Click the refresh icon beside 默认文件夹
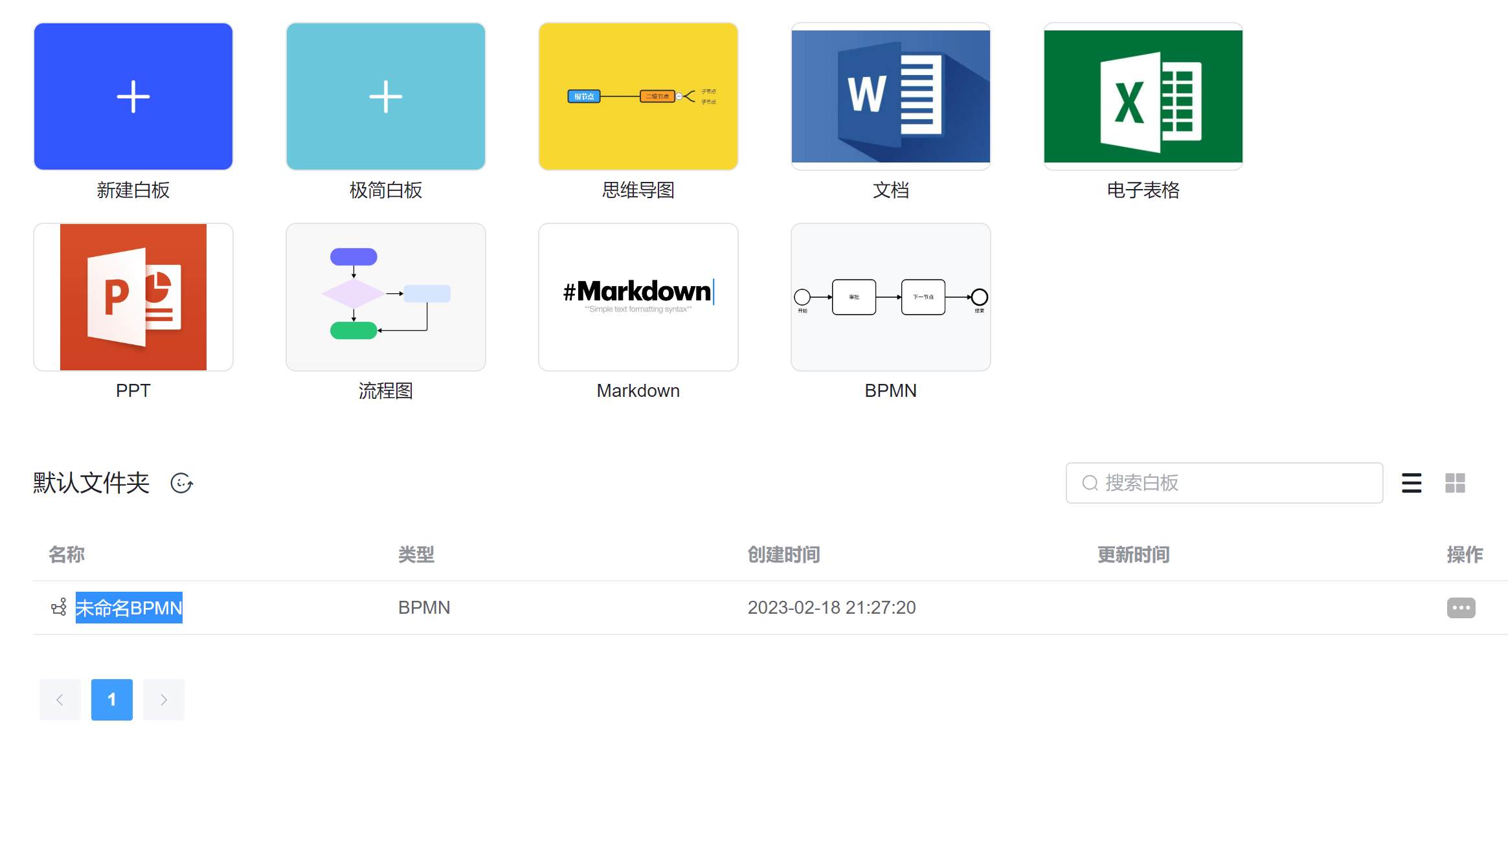Image resolution: width=1508 pixels, height=863 pixels. coord(181,483)
